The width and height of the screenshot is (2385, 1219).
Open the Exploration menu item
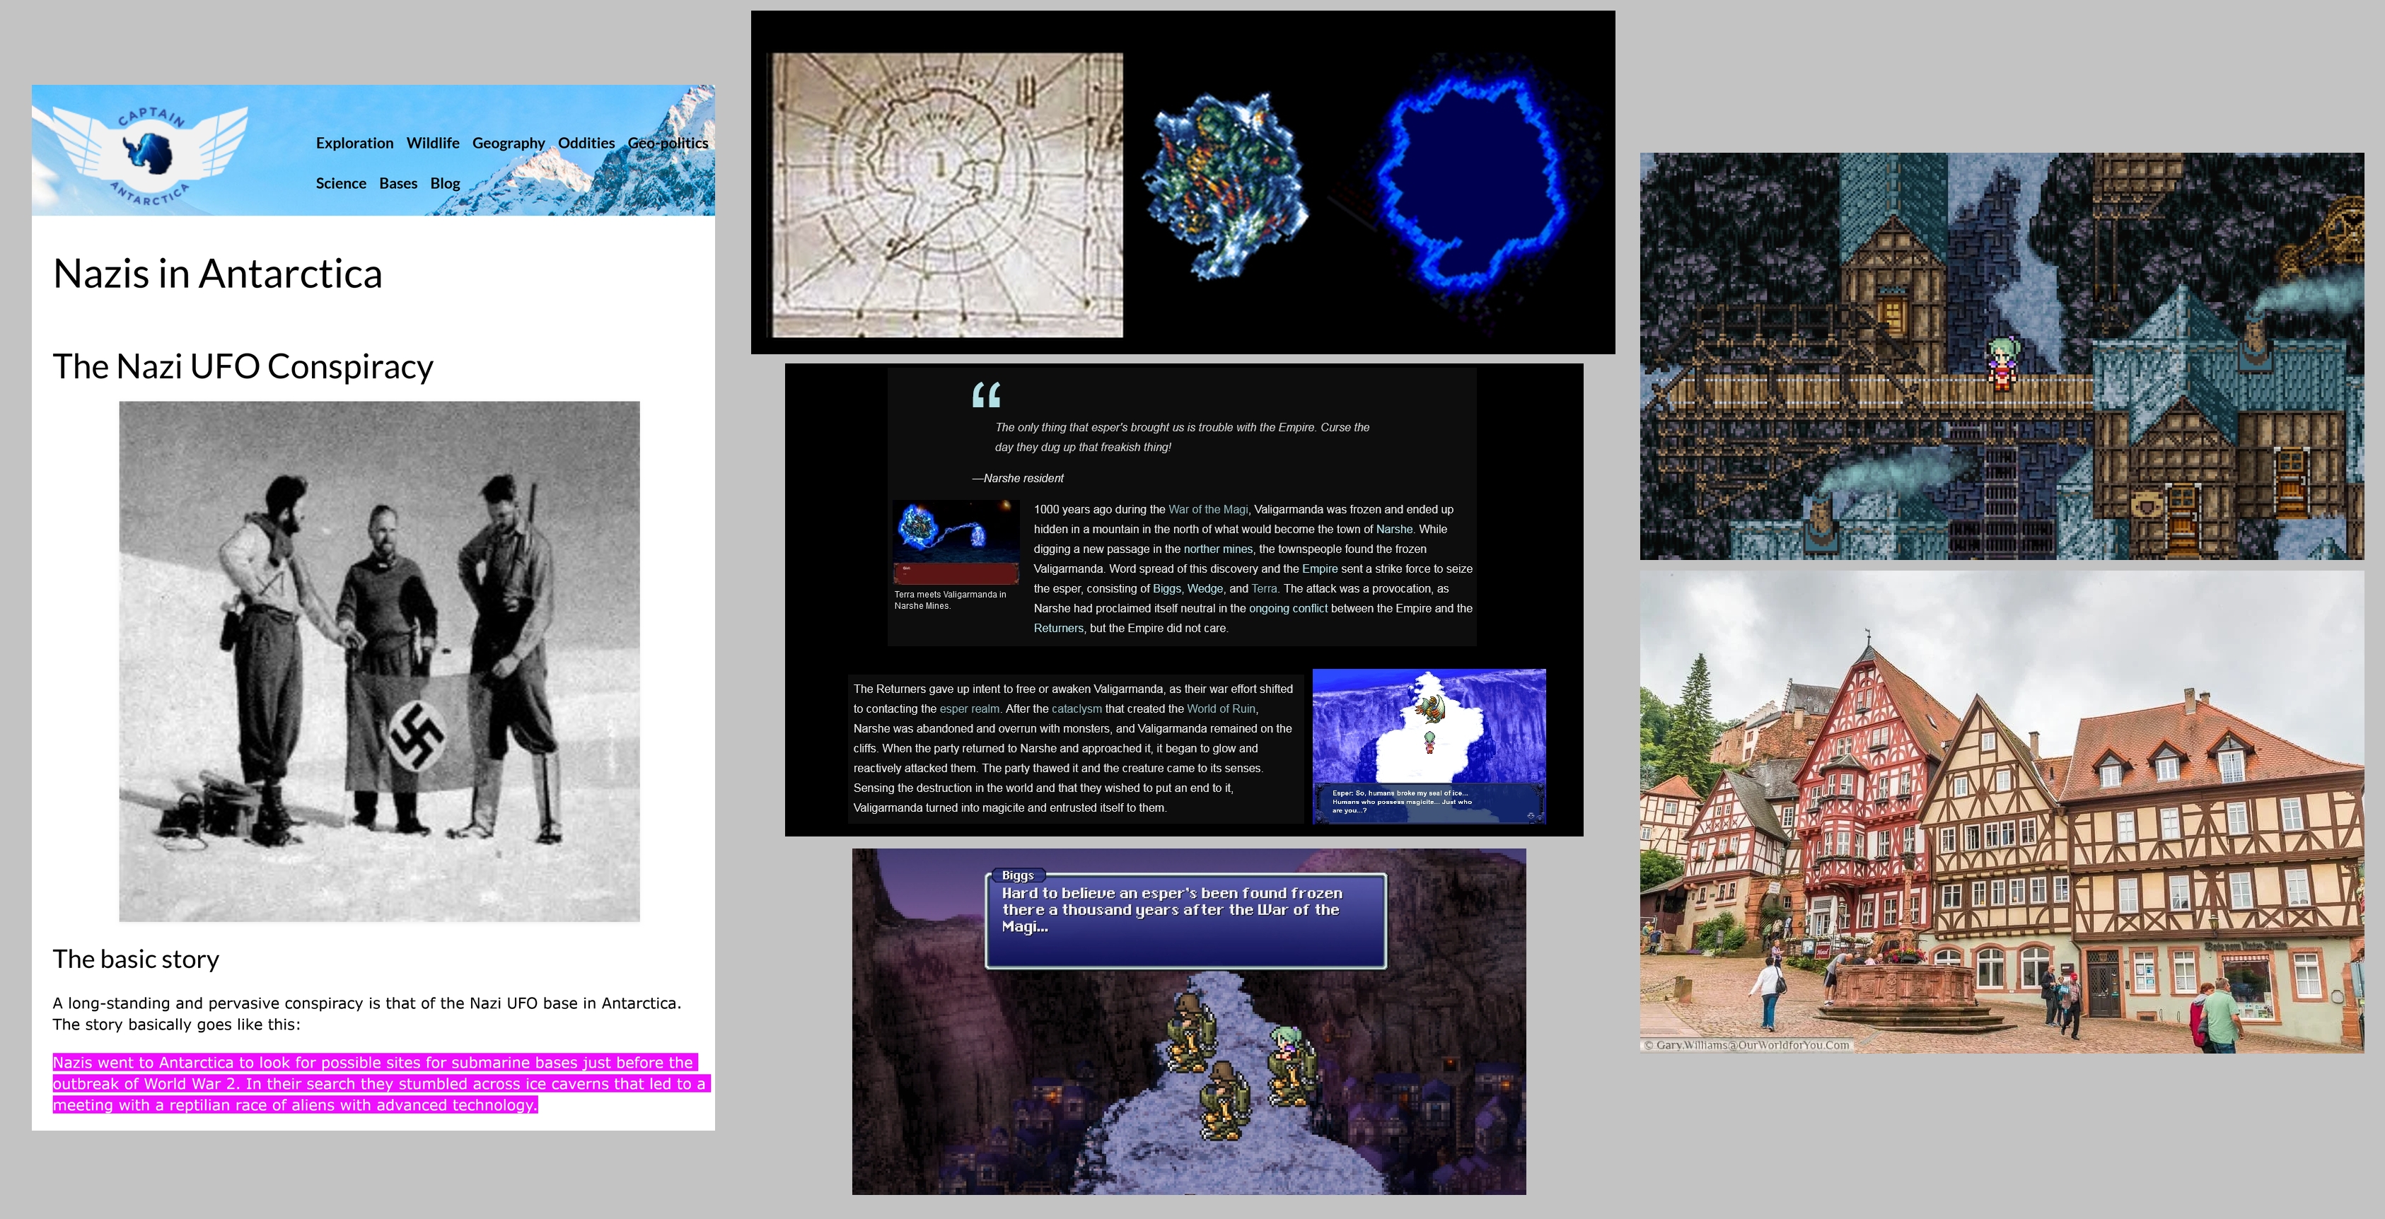(354, 143)
